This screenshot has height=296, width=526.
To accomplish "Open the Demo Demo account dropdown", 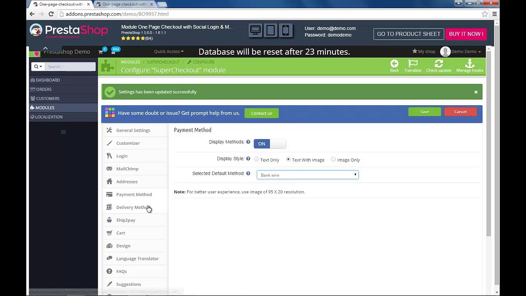I will click(x=466, y=51).
